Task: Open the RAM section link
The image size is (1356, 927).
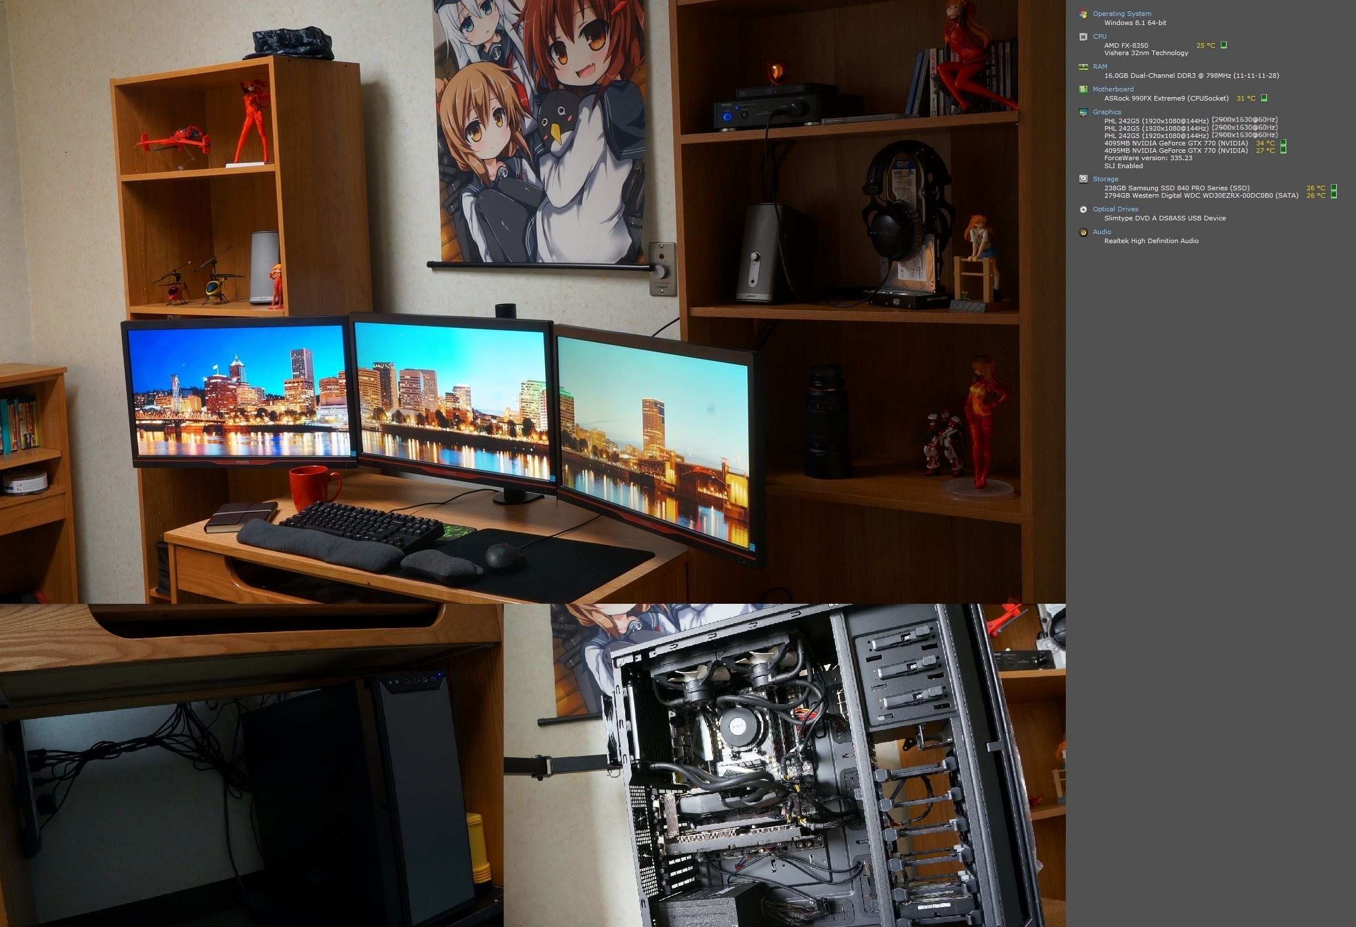Action: pos(1099,66)
